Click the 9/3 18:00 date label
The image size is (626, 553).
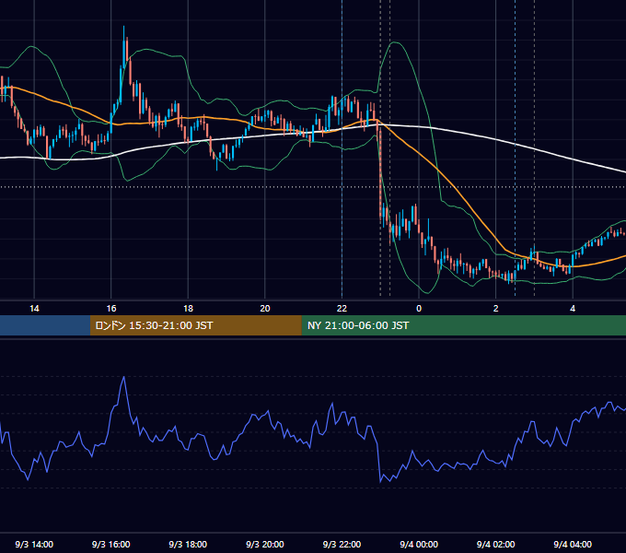point(188,544)
